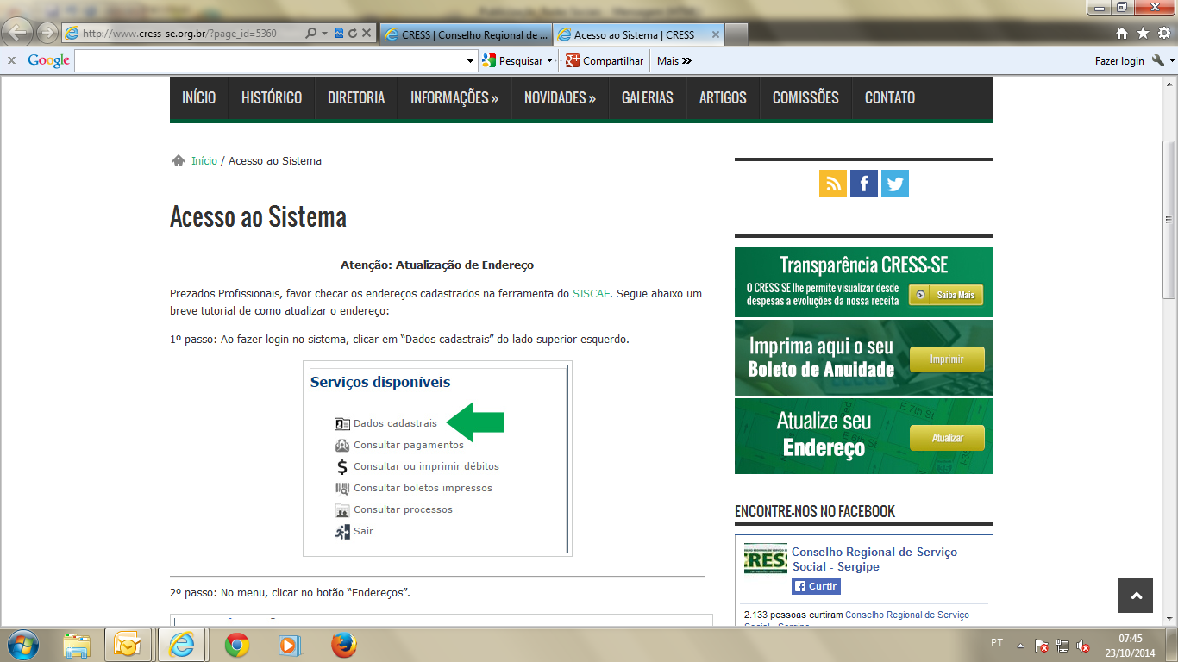Image resolution: width=1178 pixels, height=662 pixels.
Task: Open Comissões in the site menu
Action: point(805,97)
